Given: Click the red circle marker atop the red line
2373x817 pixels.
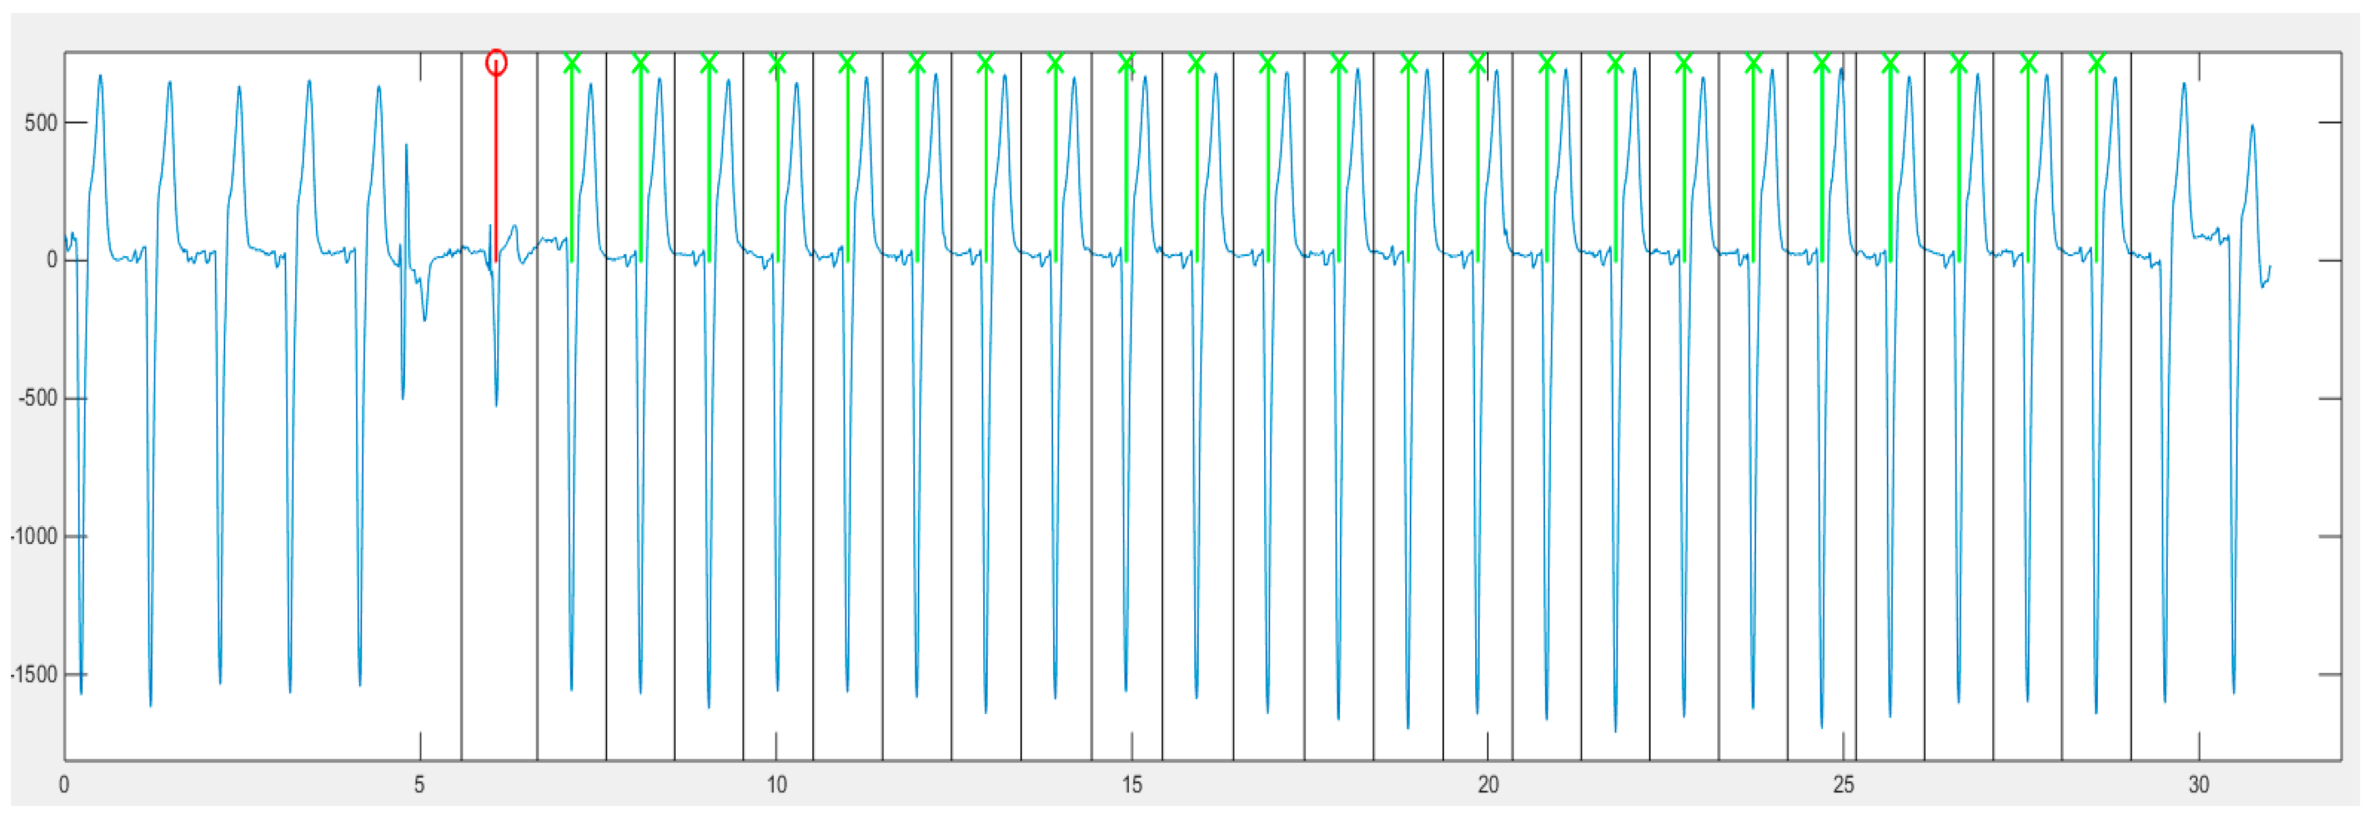Looking at the screenshot, I should 496,63.
